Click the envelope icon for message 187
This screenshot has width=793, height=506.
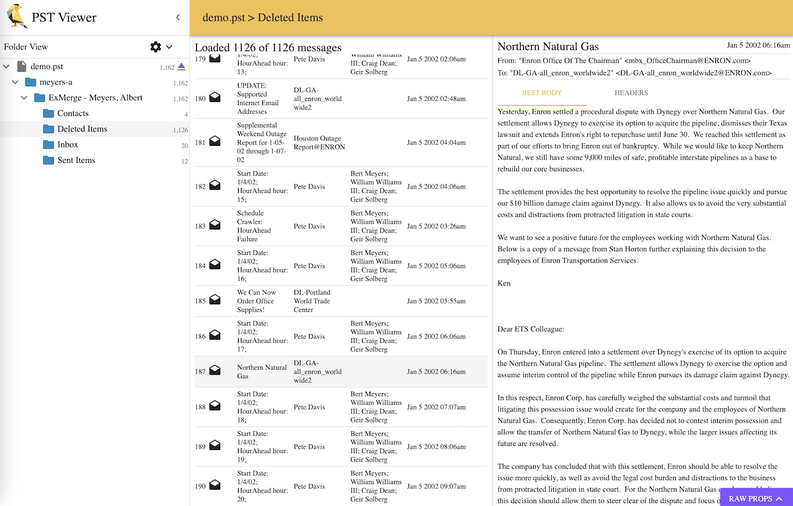click(215, 371)
